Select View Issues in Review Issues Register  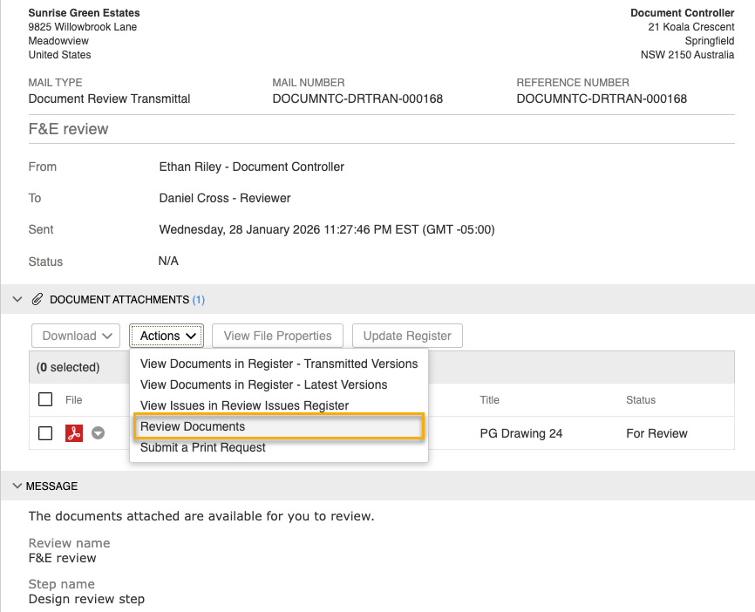(244, 405)
